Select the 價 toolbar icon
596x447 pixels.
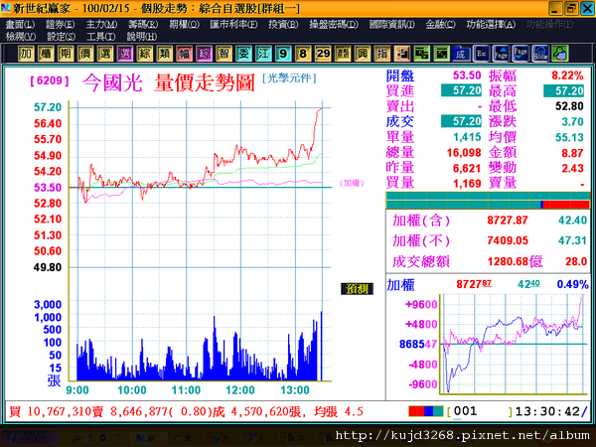tap(85, 54)
